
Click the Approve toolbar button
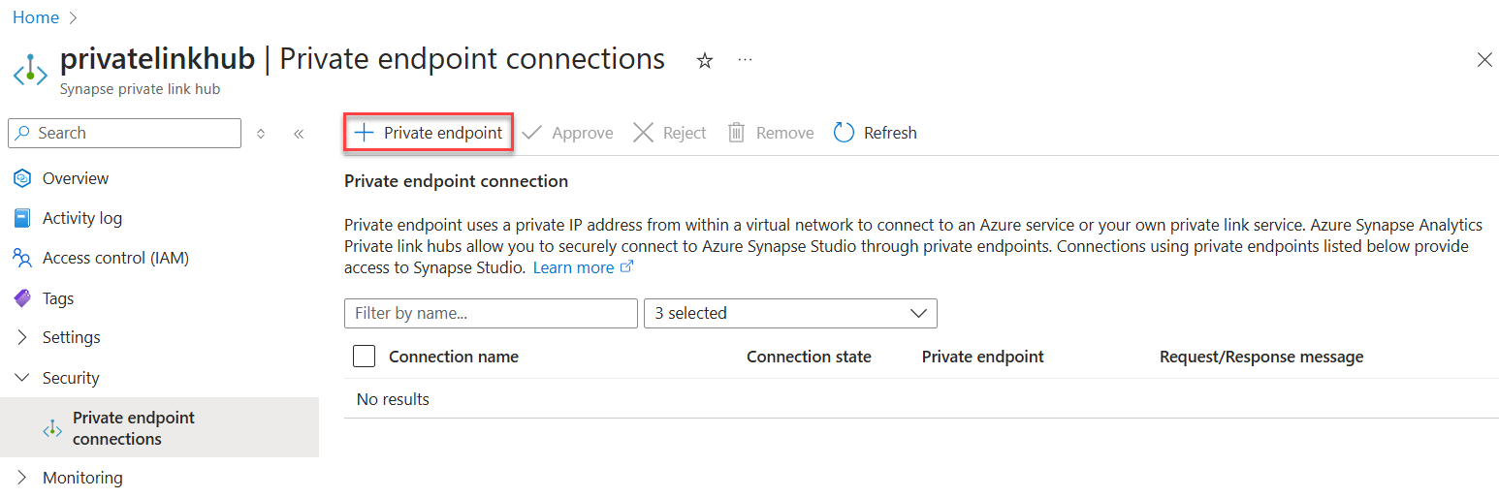point(567,133)
